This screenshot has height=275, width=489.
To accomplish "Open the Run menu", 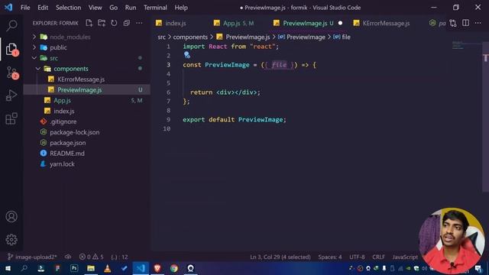I will (131, 8).
